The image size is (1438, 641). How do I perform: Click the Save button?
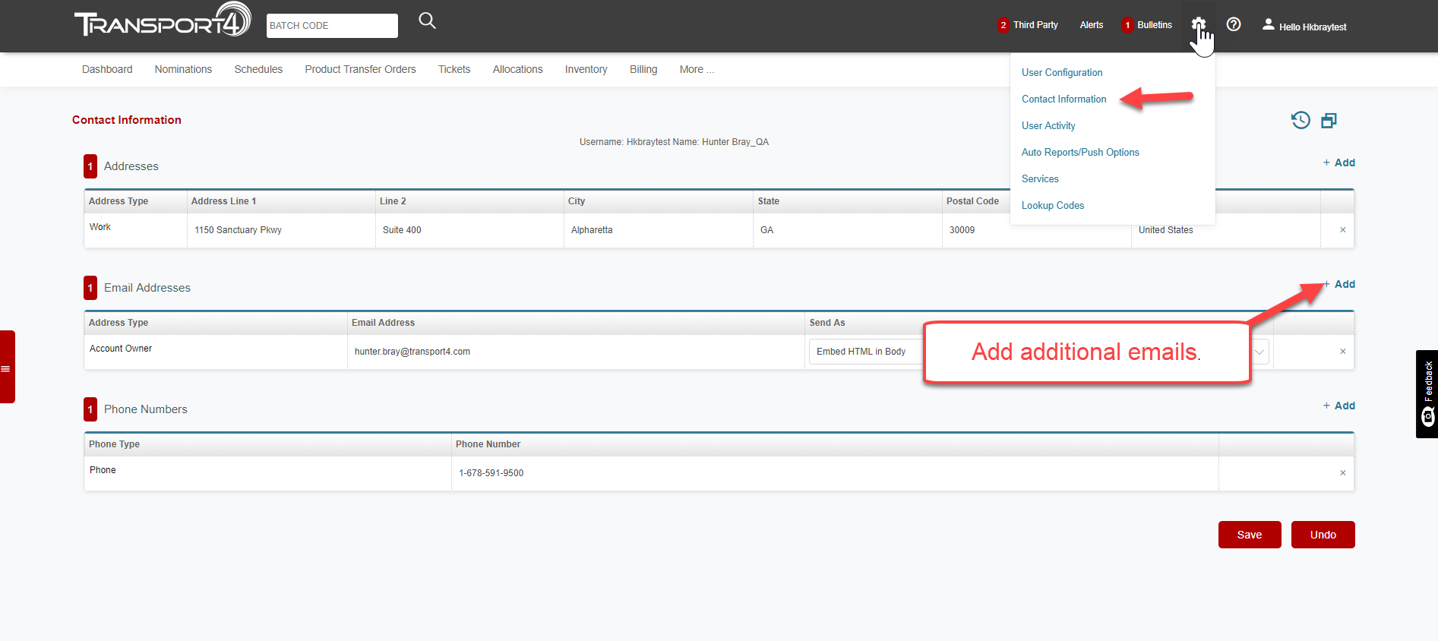tap(1249, 535)
